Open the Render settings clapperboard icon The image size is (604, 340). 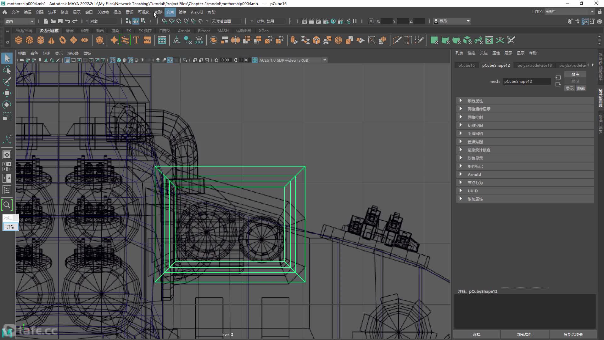tap(326, 21)
